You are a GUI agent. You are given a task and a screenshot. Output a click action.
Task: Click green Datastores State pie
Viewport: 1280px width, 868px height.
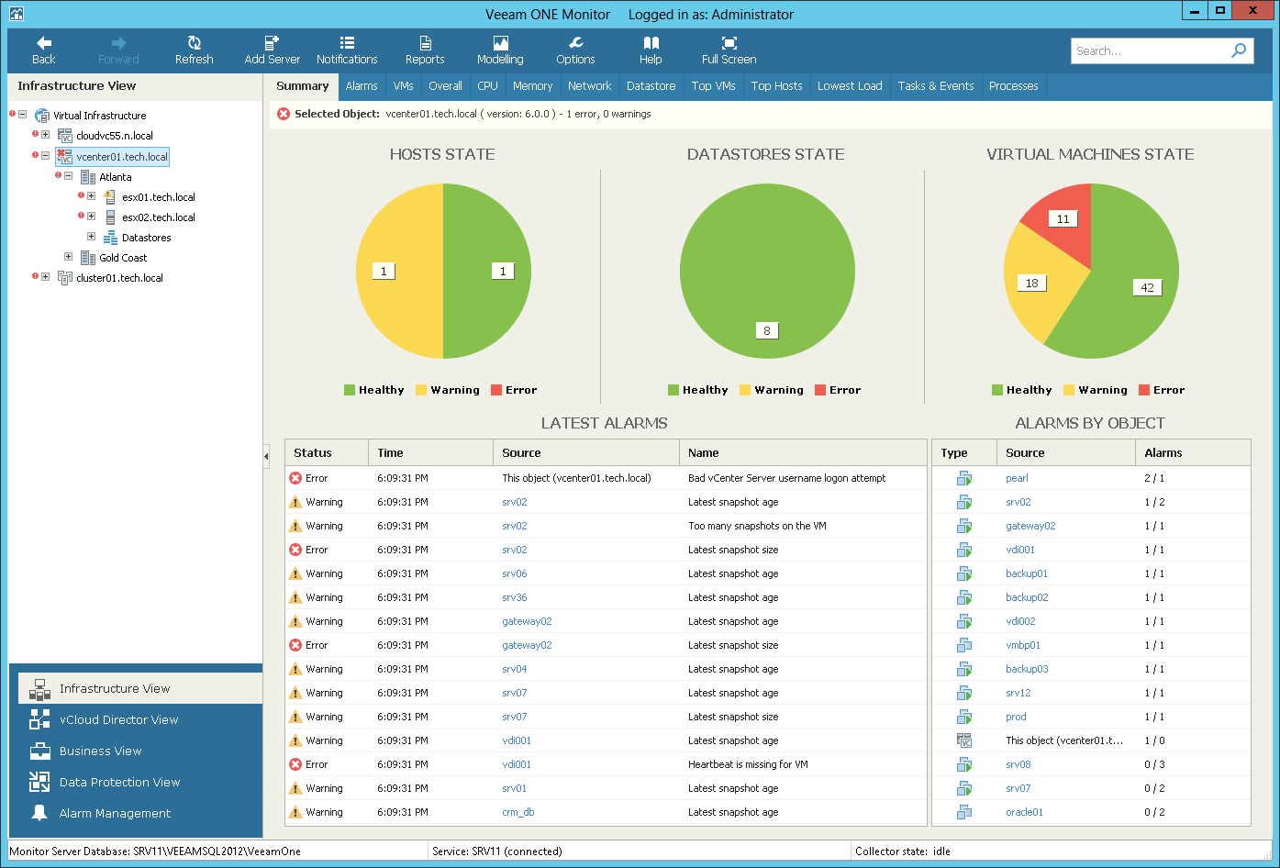(767, 272)
